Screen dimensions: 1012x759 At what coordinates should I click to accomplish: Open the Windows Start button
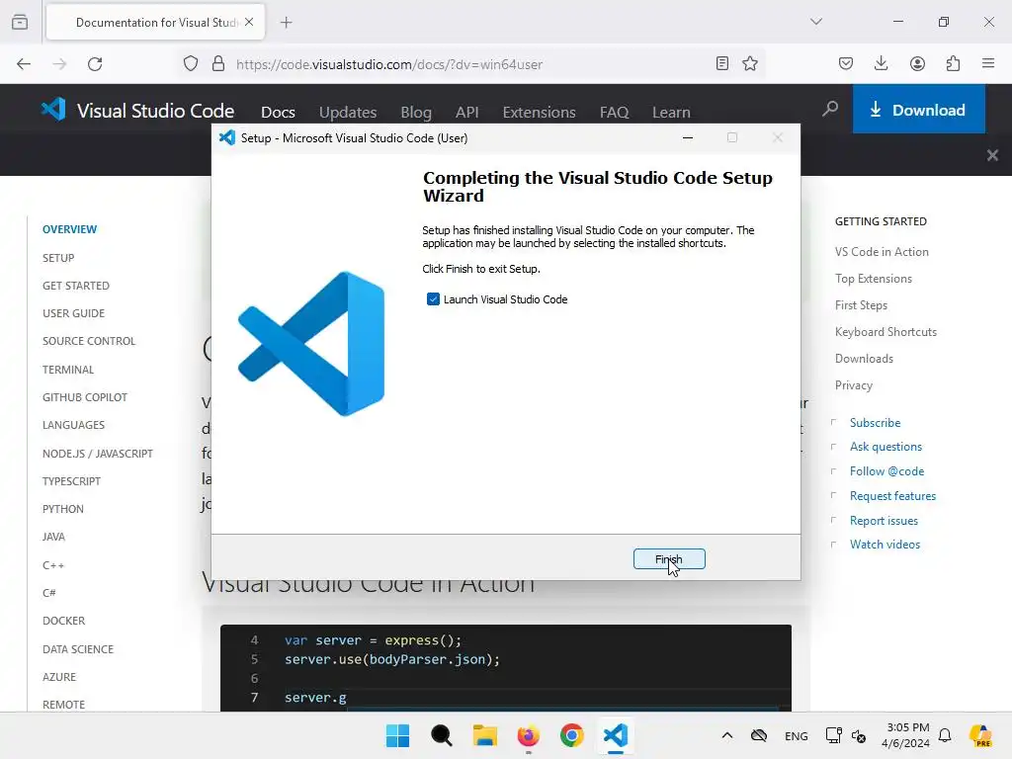397,735
